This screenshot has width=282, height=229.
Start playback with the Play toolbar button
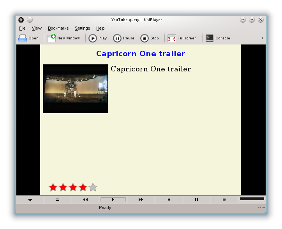(98, 38)
